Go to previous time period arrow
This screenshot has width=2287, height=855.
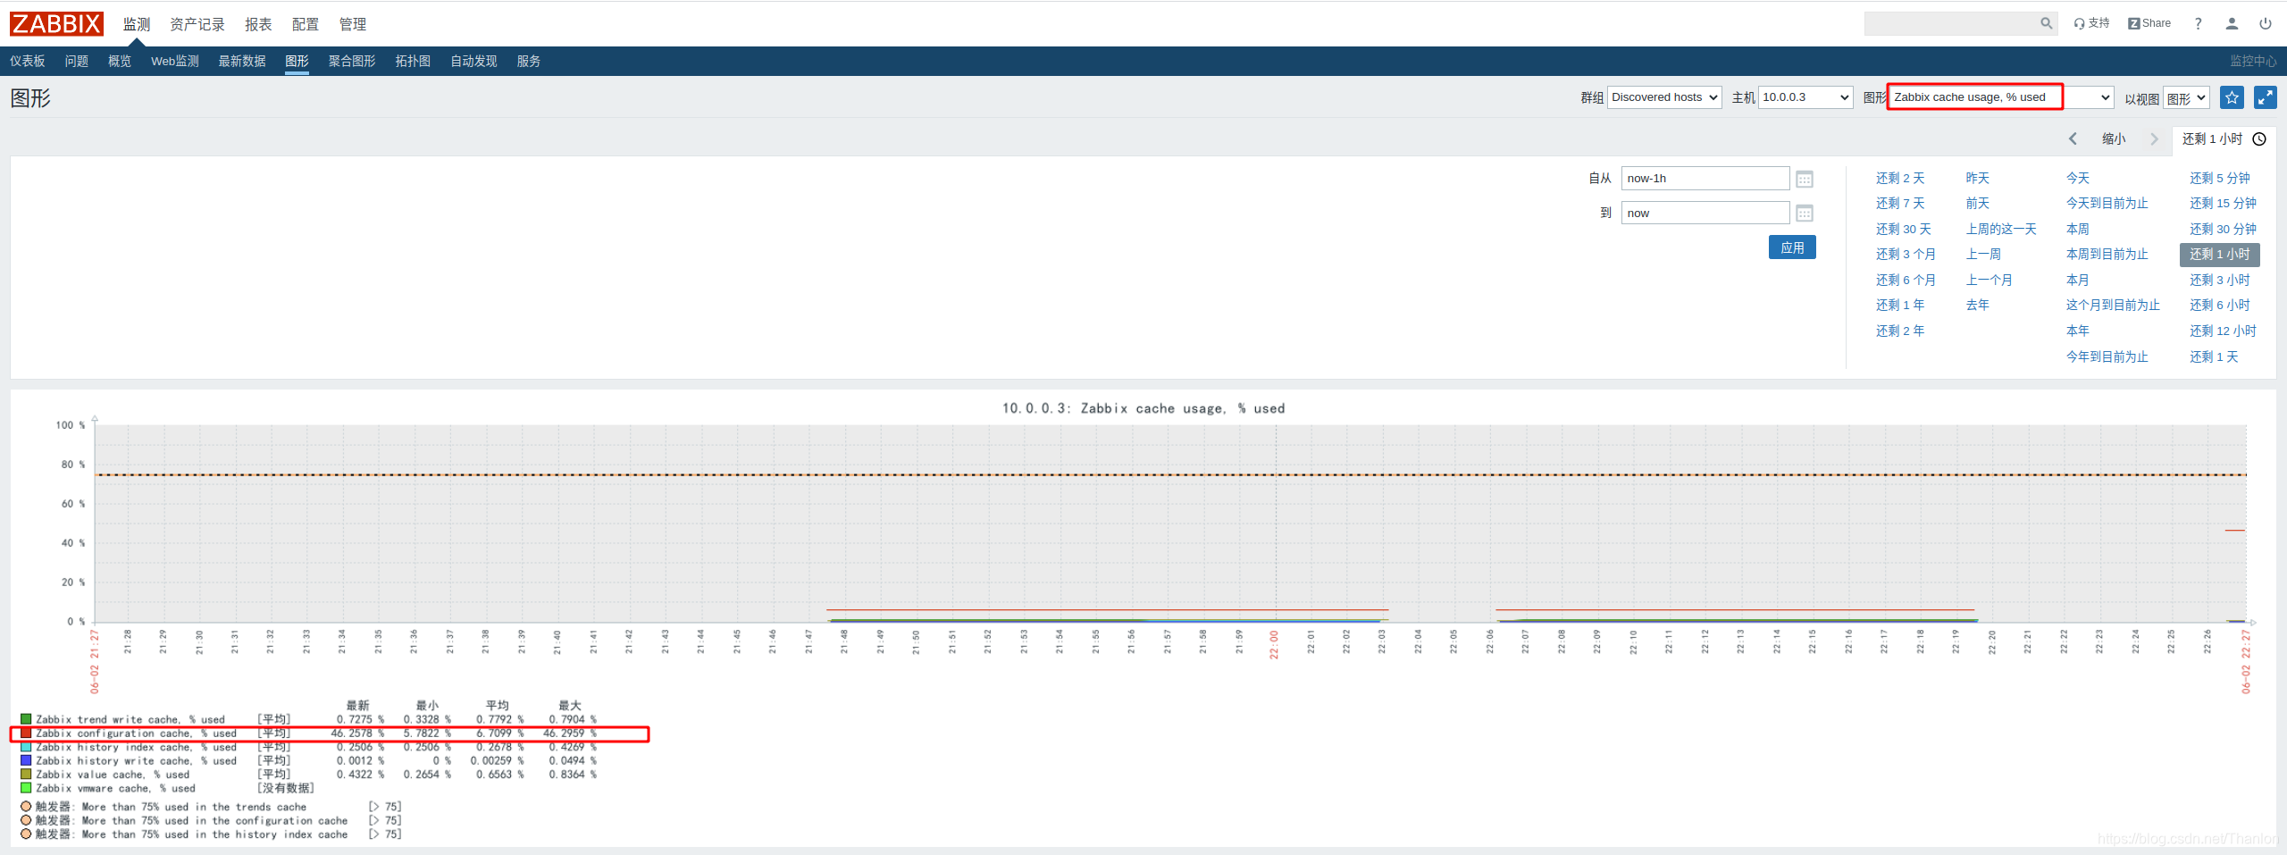[2073, 138]
